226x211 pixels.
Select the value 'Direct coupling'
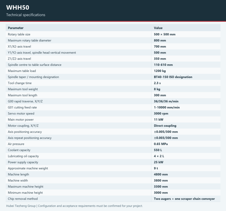(165, 126)
